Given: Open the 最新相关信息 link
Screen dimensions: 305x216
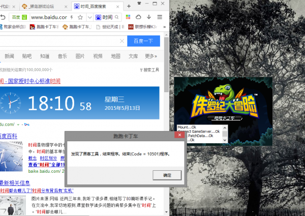Looking at the screenshot, I should (15, 183).
